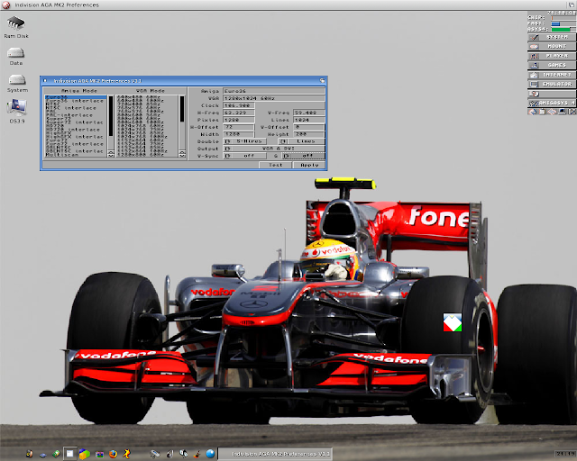Click the Test button
Image resolution: width=577 pixels, height=461 pixels.
(x=275, y=165)
